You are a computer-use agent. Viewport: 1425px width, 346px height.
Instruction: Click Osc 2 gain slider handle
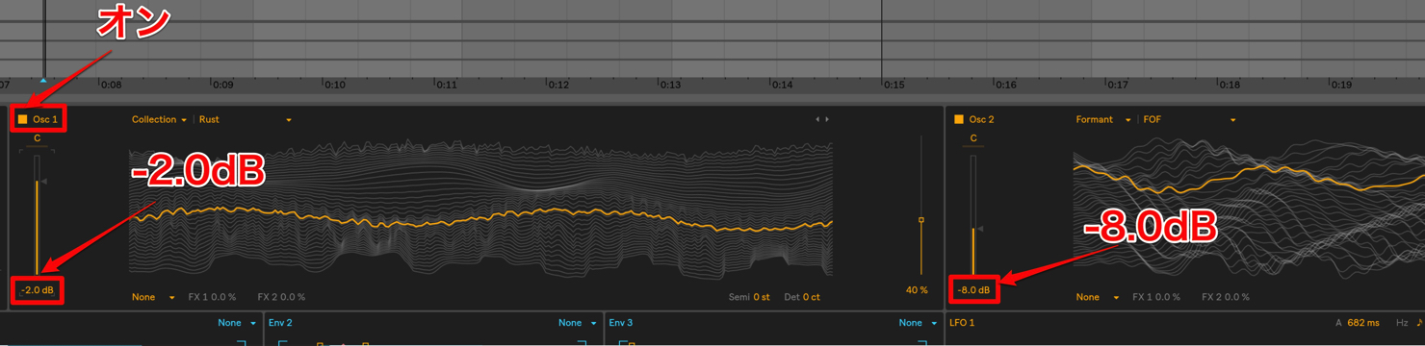[x=979, y=229]
